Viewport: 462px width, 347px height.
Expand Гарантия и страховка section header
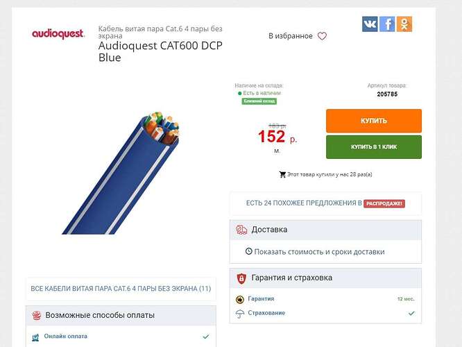[325, 278]
